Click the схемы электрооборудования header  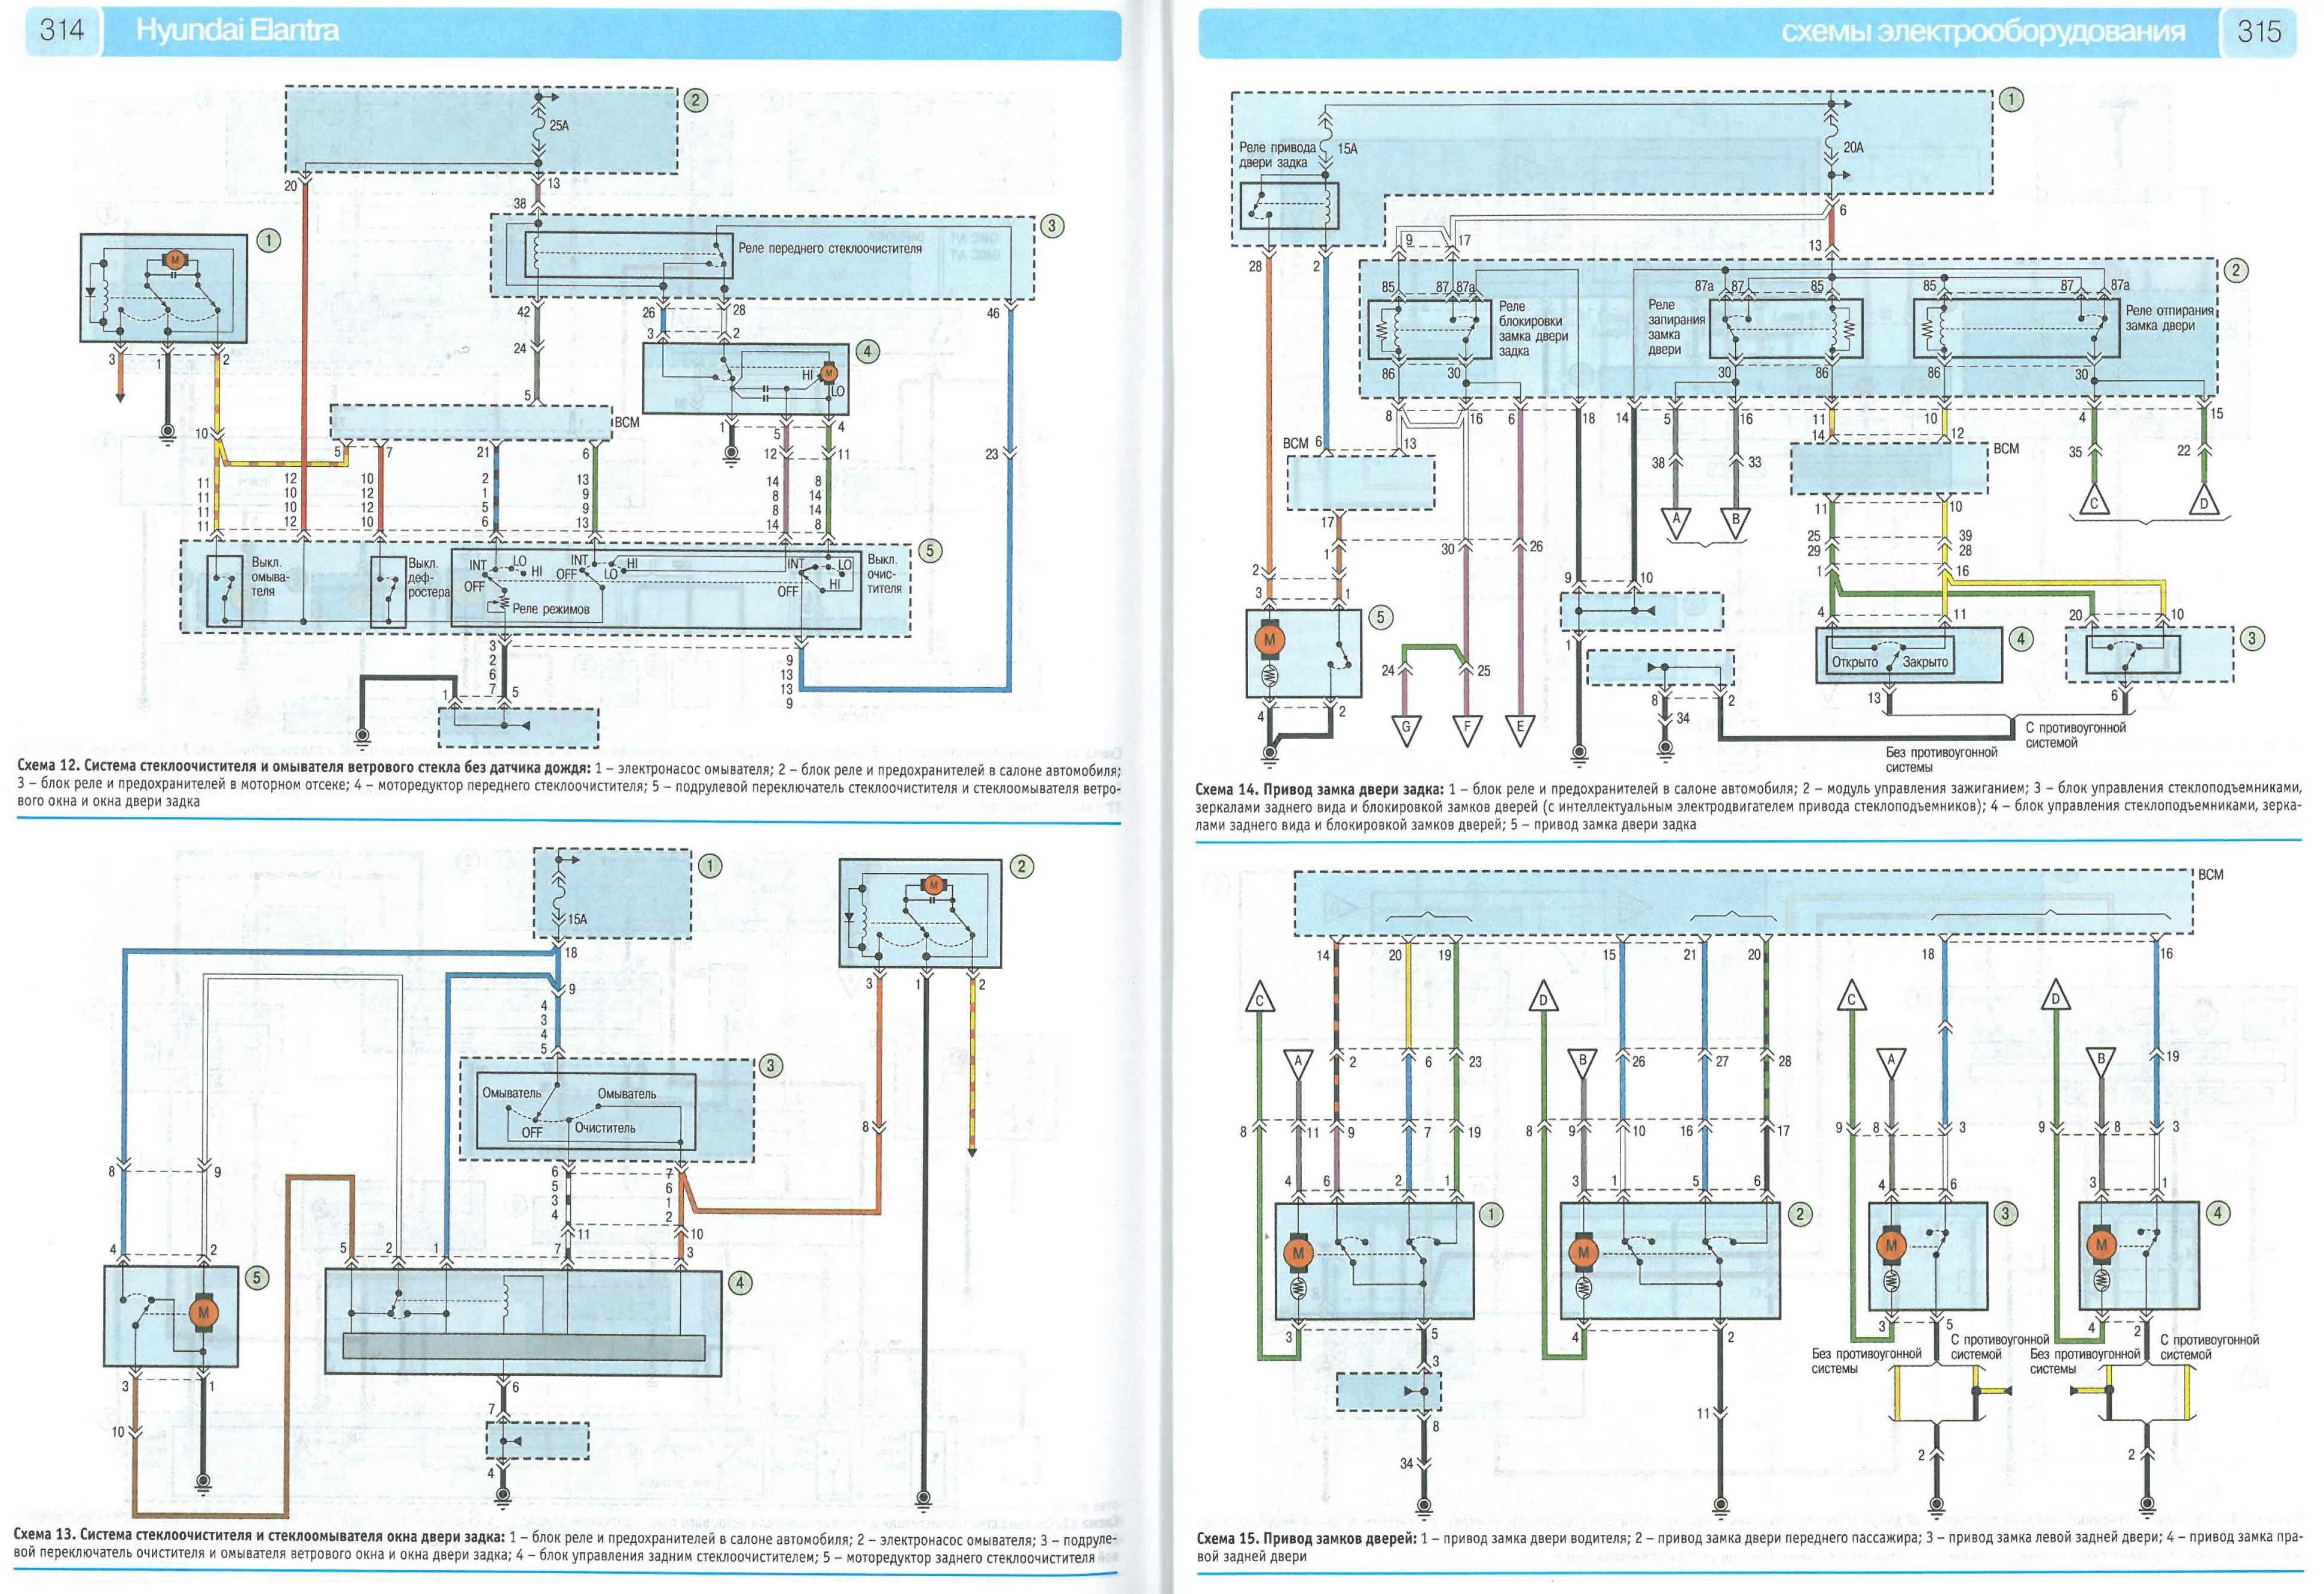[x=1982, y=32]
